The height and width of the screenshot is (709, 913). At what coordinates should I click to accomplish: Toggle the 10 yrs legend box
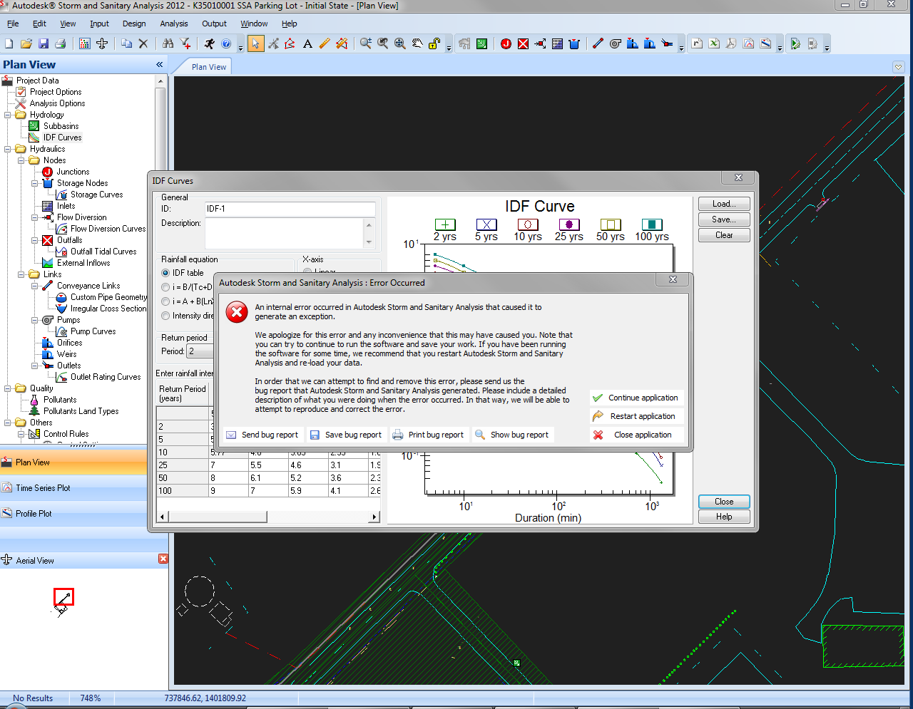point(528,224)
